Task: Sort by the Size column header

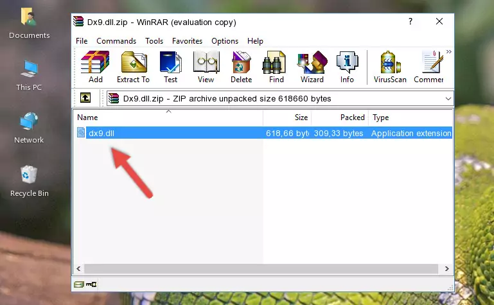Action: click(287, 118)
